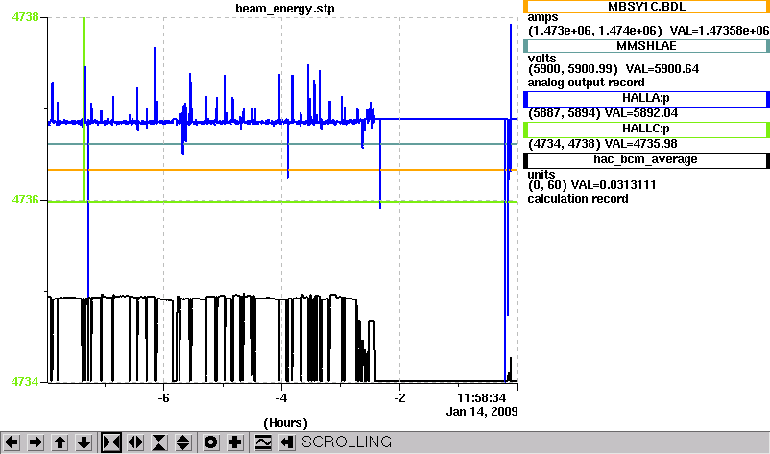Click the plus icon in the toolbar
Viewport: 770px width, 454px height.
point(235,442)
